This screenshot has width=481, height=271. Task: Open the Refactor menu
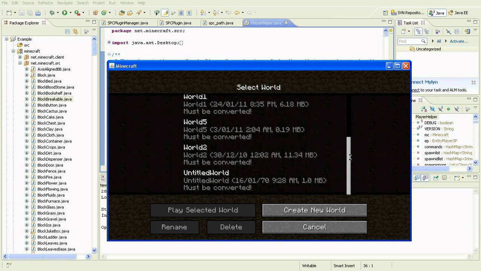point(45,3)
